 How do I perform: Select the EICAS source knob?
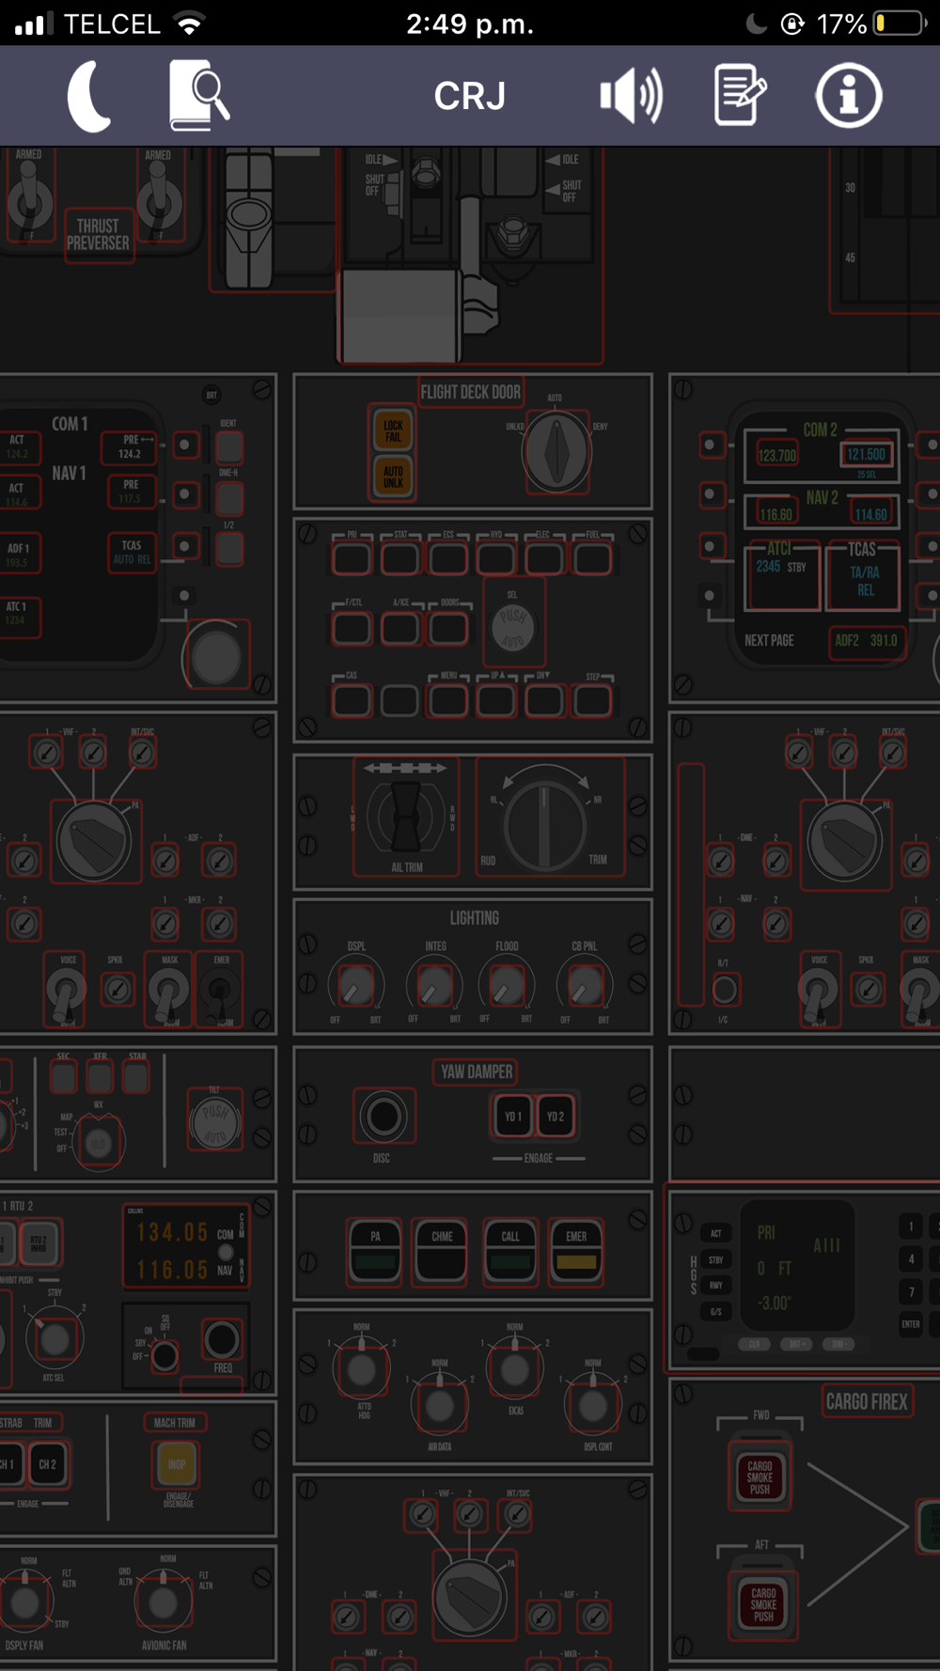pos(515,1368)
